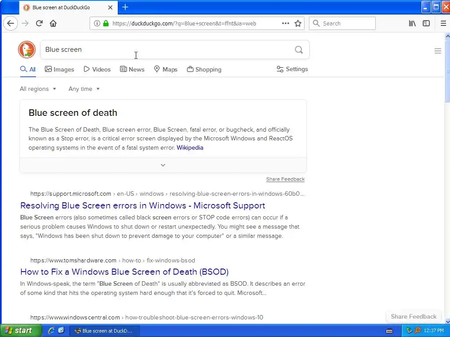Select the Firefox taskbar button
Image resolution: width=450 pixels, height=337 pixels.
tap(105, 331)
